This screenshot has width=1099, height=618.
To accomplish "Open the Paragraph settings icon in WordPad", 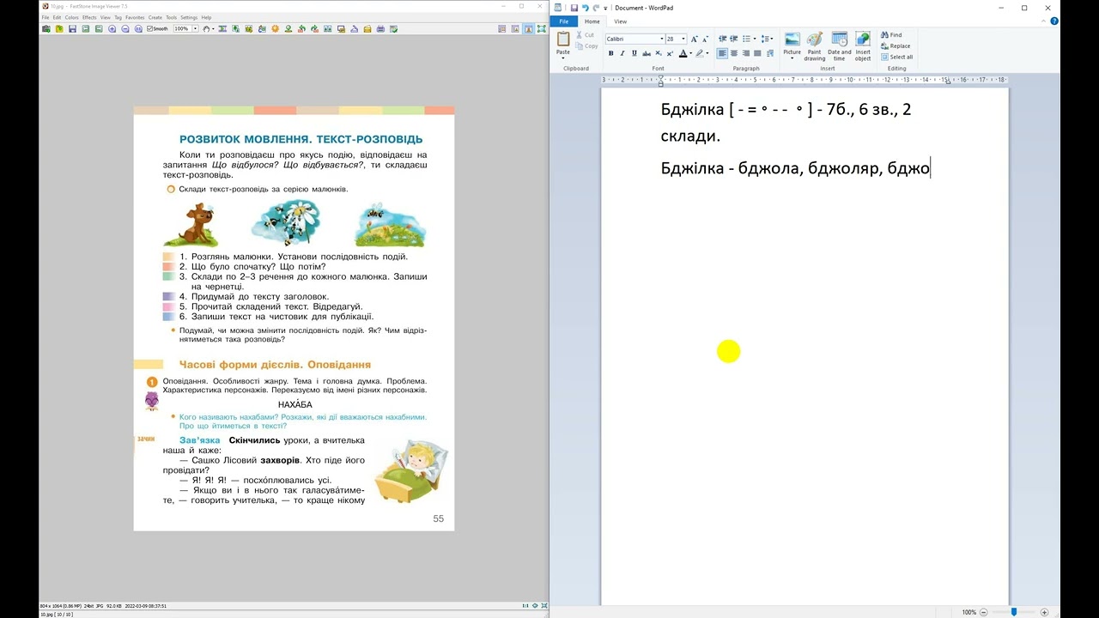I will (770, 53).
